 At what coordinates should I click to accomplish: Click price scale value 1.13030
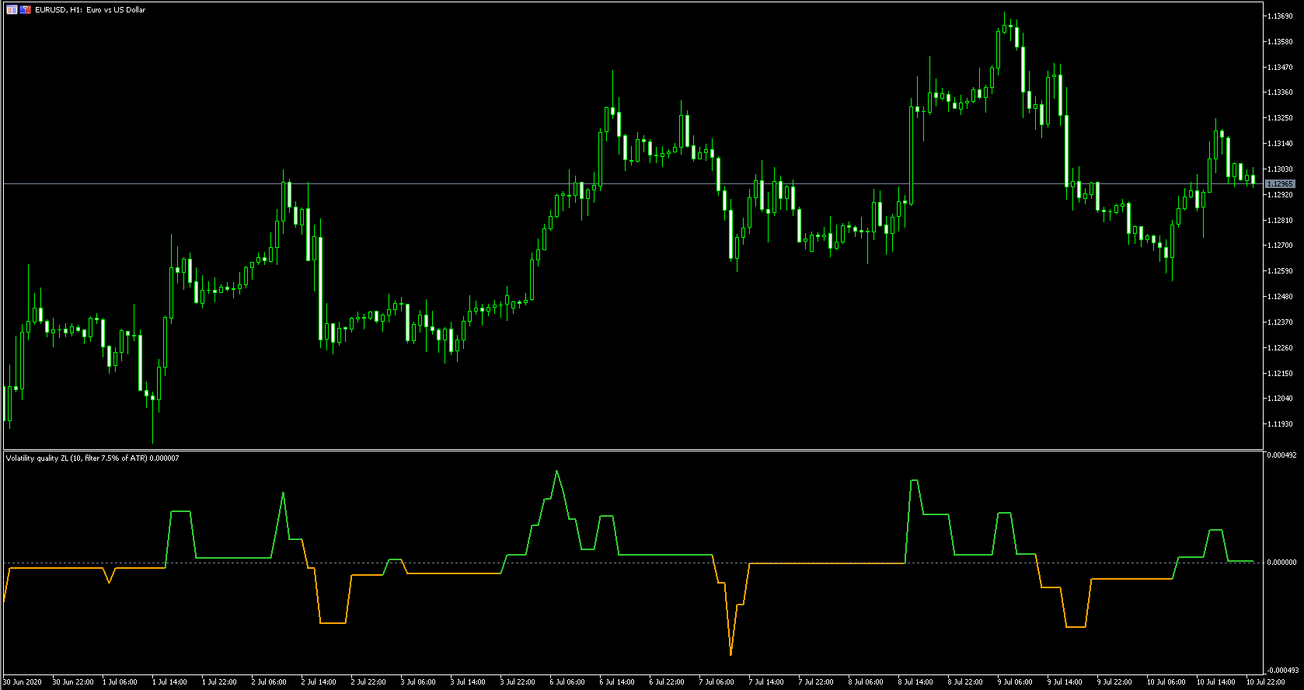(1280, 169)
